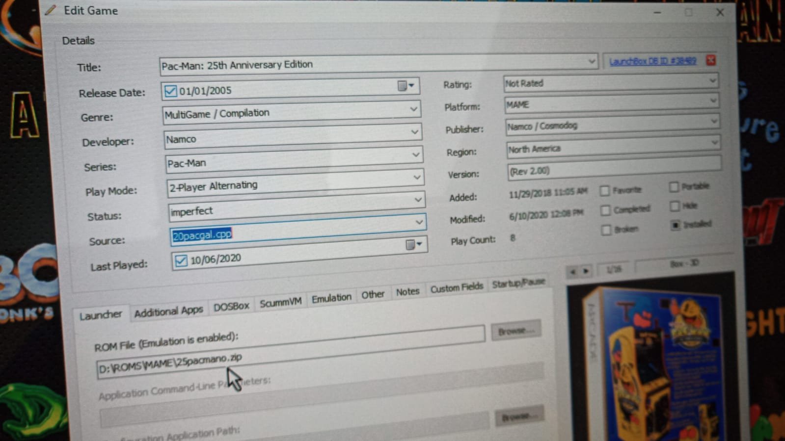Switch to the Launcher tab
Viewport: 785px width, 441px height.
point(101,315)
